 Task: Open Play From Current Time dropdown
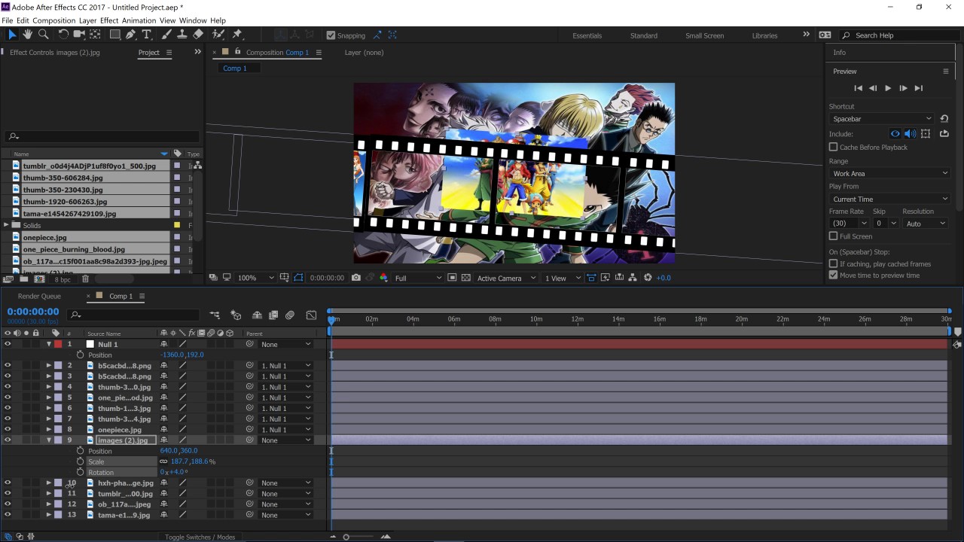coord(889,199)
